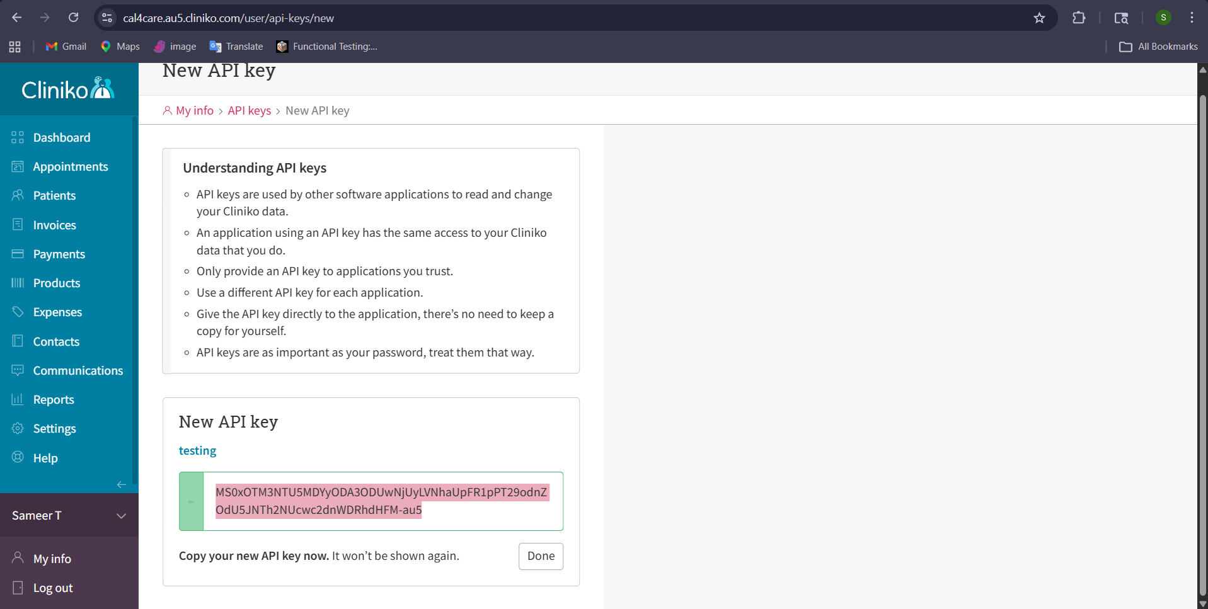Click the highlighted API key text
The image size is (1208, 609).
tap(382, 501)
